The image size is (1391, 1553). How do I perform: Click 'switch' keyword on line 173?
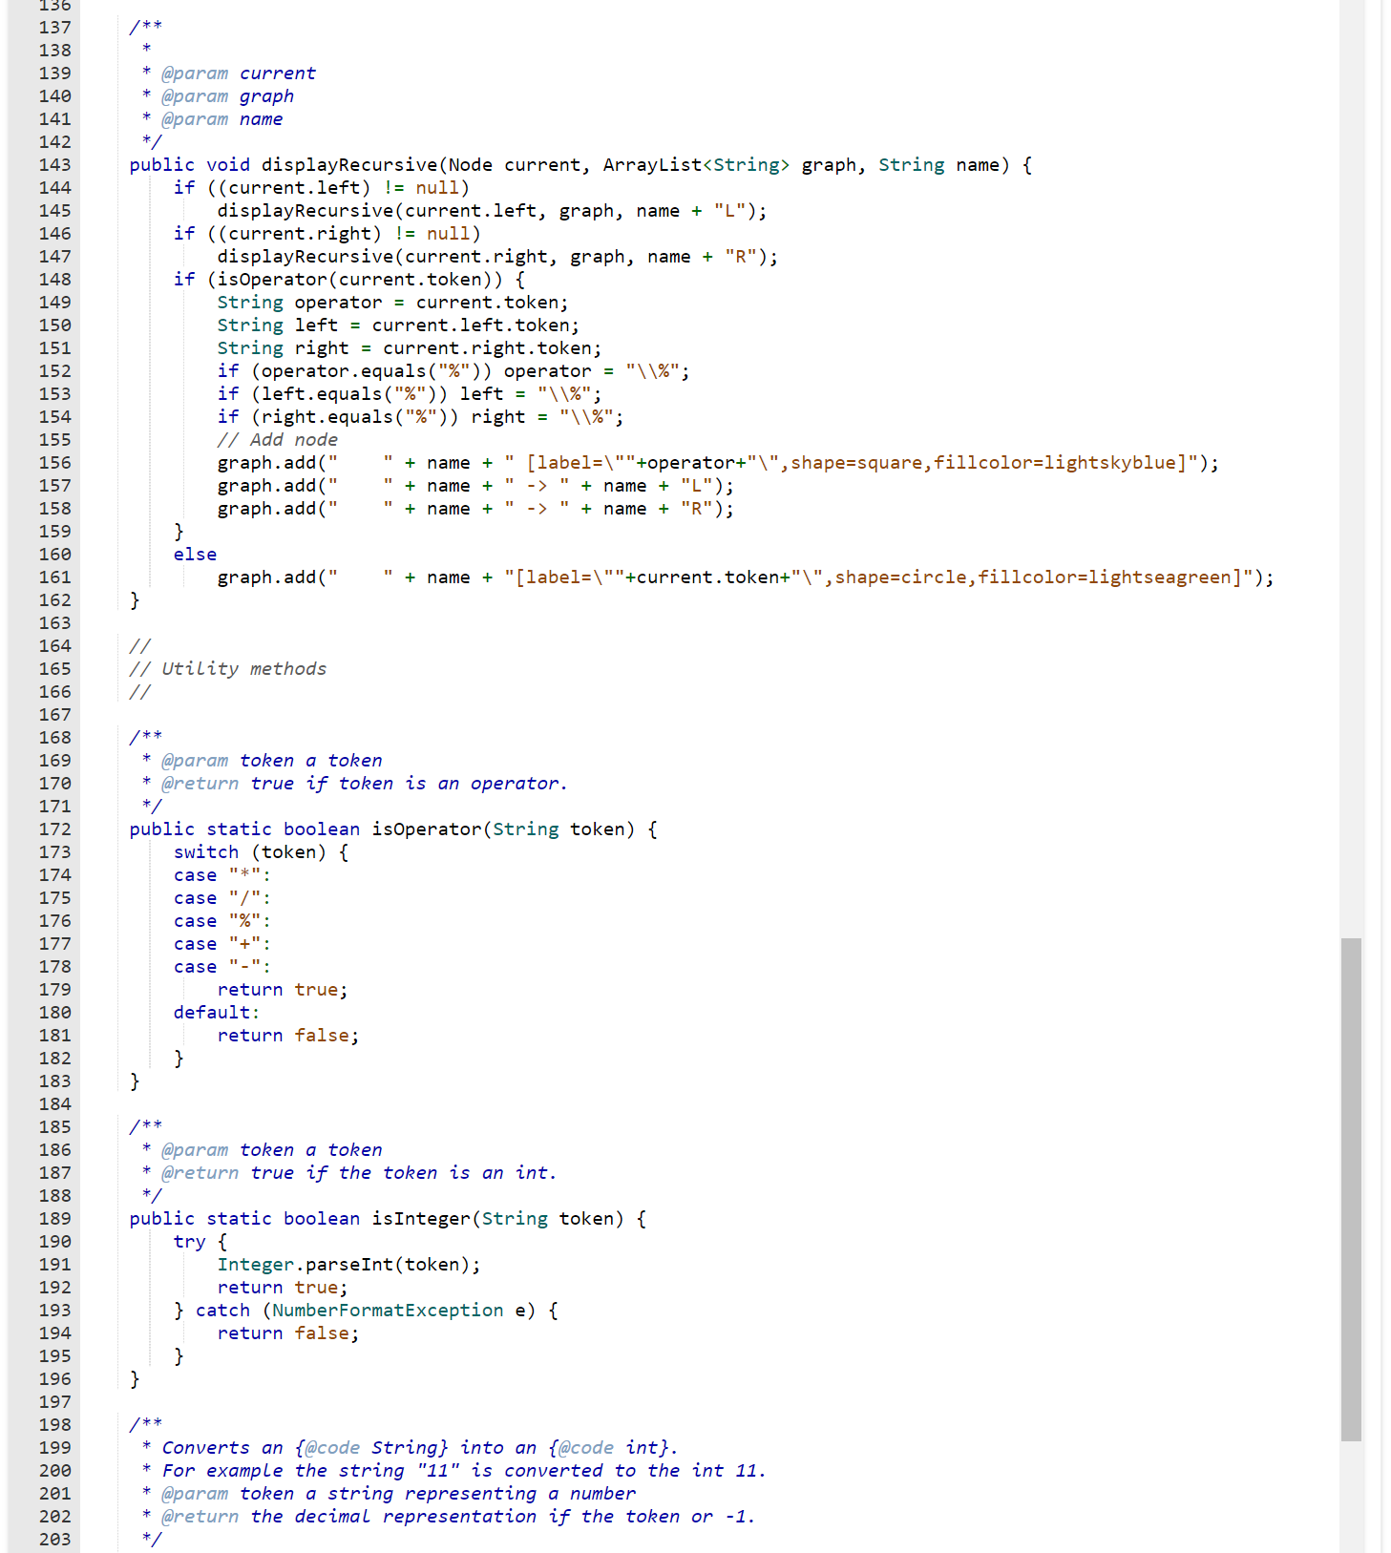(x=206, y=852)
